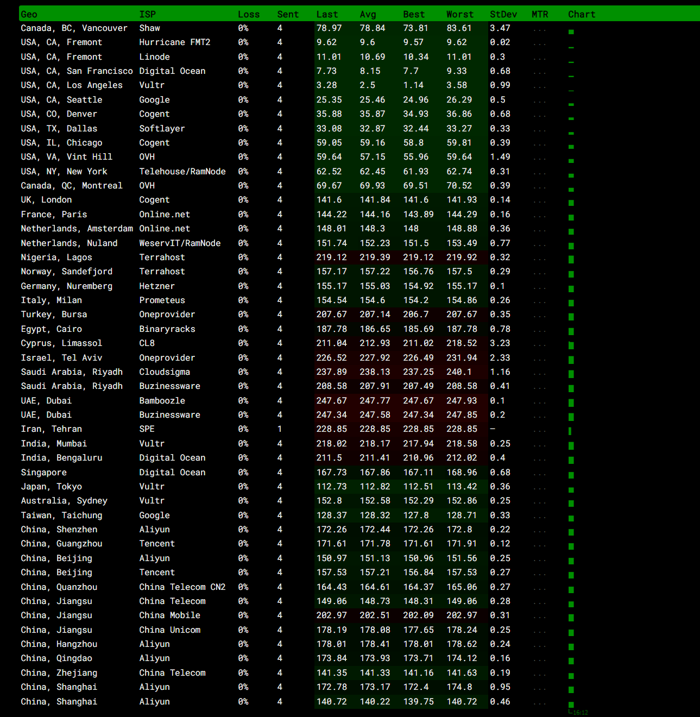The width and height of the screenshot is (700, 717).
Task: Select 'USA, TX, Dallas' location text
Action: pos(59,129)
